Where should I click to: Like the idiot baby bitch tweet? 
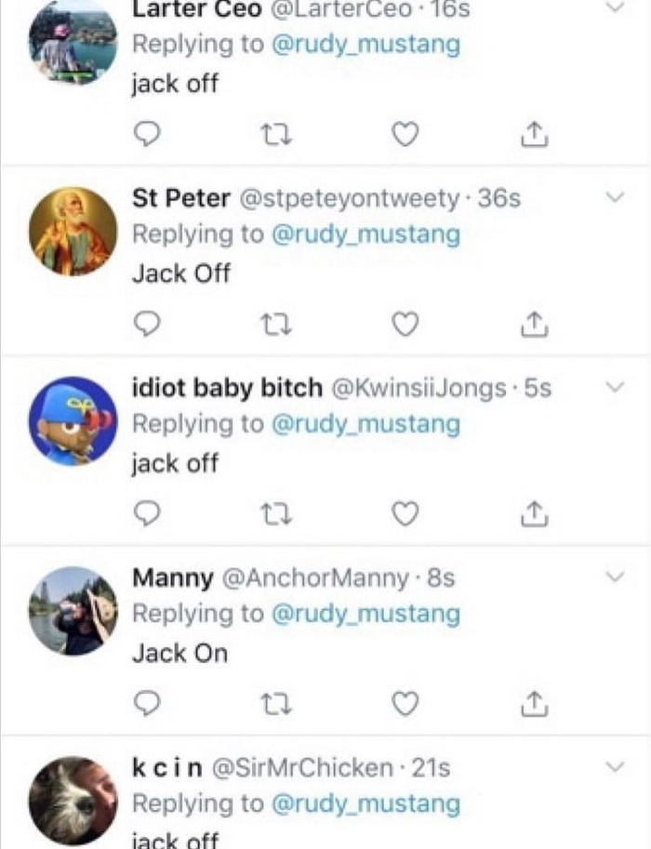(x=404, y=515)
